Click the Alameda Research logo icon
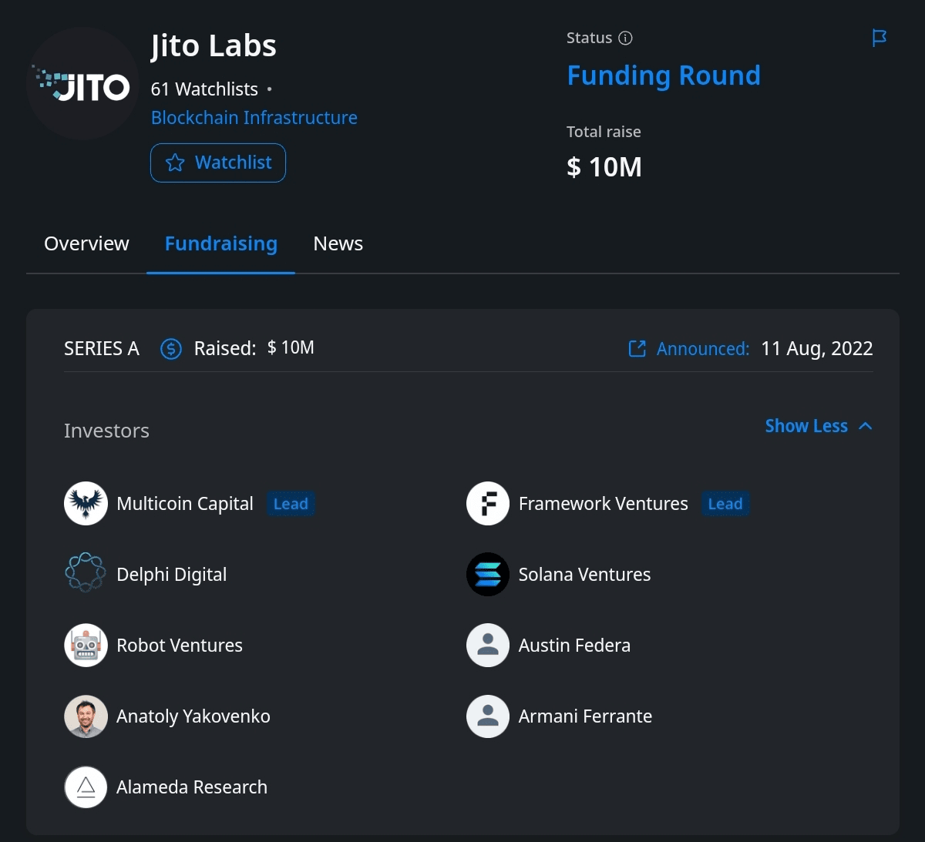Image resolution: width=925 pixels, height=842 pixels. (86, 787)
